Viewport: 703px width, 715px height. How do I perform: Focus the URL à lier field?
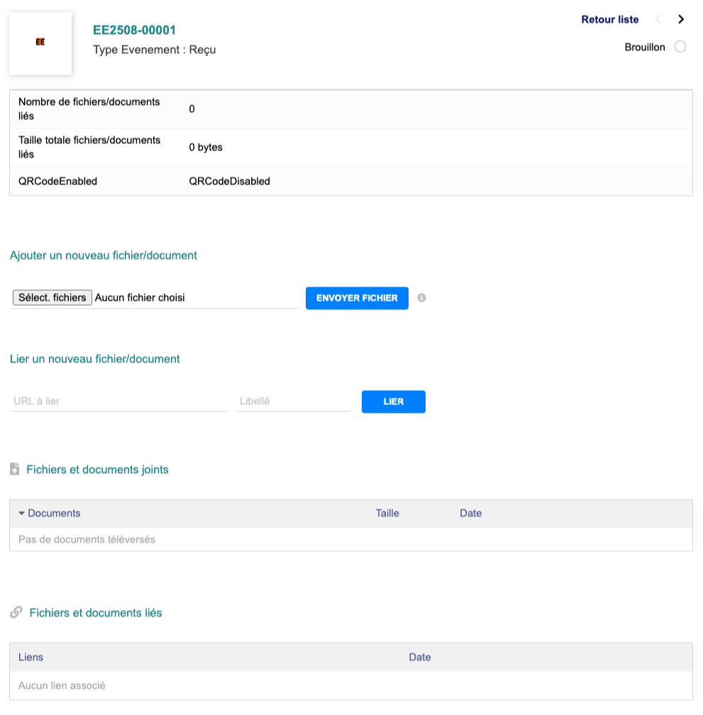[x=119, y=401]
